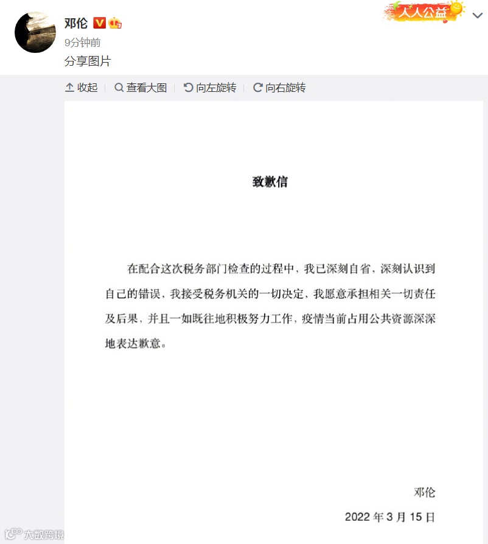Click the crown membership badge icon
Viewport: 488px width, 544px height.
115,23
